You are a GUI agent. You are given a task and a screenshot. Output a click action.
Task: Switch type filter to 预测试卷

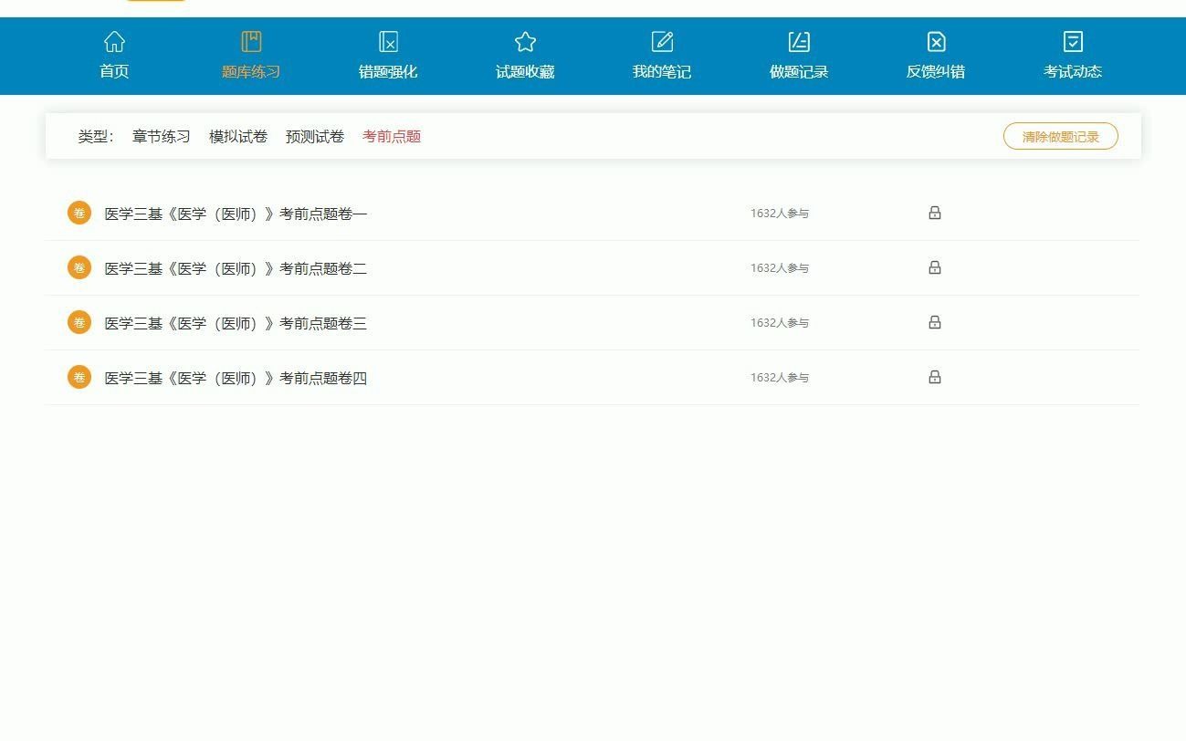point(315,136)
